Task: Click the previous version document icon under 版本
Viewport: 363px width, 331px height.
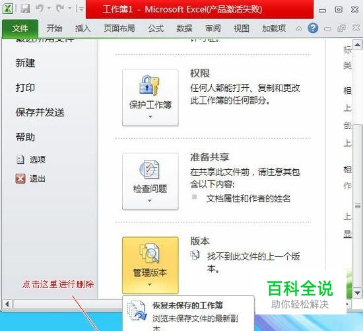Action: (x=195, y=255)
